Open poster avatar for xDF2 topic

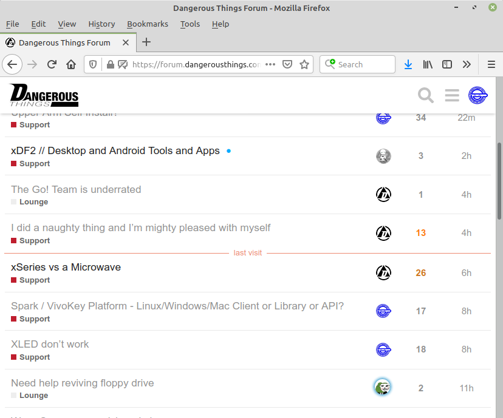click(383, 157)
